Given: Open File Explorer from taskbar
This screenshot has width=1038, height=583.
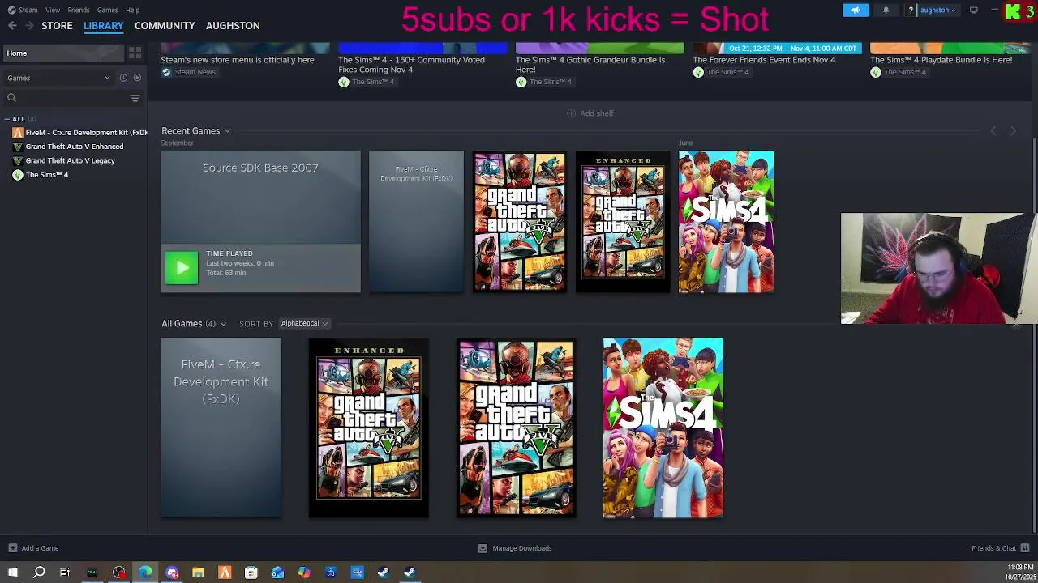Looking at the screenshot, I should pyautogui.click(x=198, y=572).
